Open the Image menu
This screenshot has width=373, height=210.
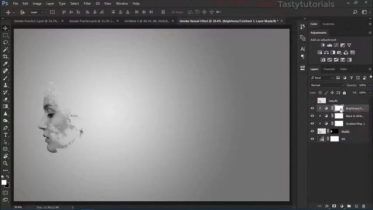[x=37, y=3]
